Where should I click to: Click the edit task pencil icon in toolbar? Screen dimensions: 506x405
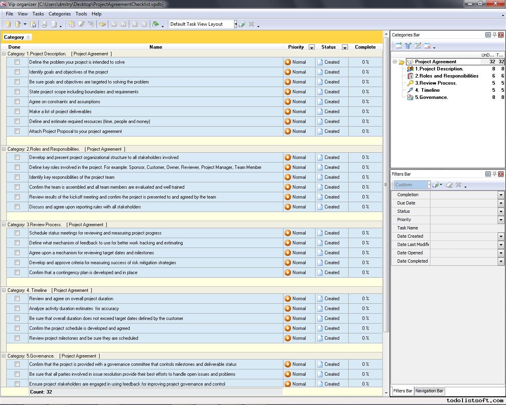(81, 25)
